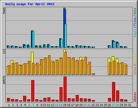Click the day 14 hits bar
This screenshot has height=108, width=138.
pyautogui.click(x=60, y=43)
